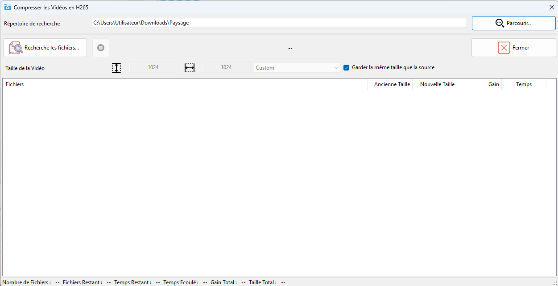Click the Répertoire de recherche path field
558x286 pixels.
279,23
